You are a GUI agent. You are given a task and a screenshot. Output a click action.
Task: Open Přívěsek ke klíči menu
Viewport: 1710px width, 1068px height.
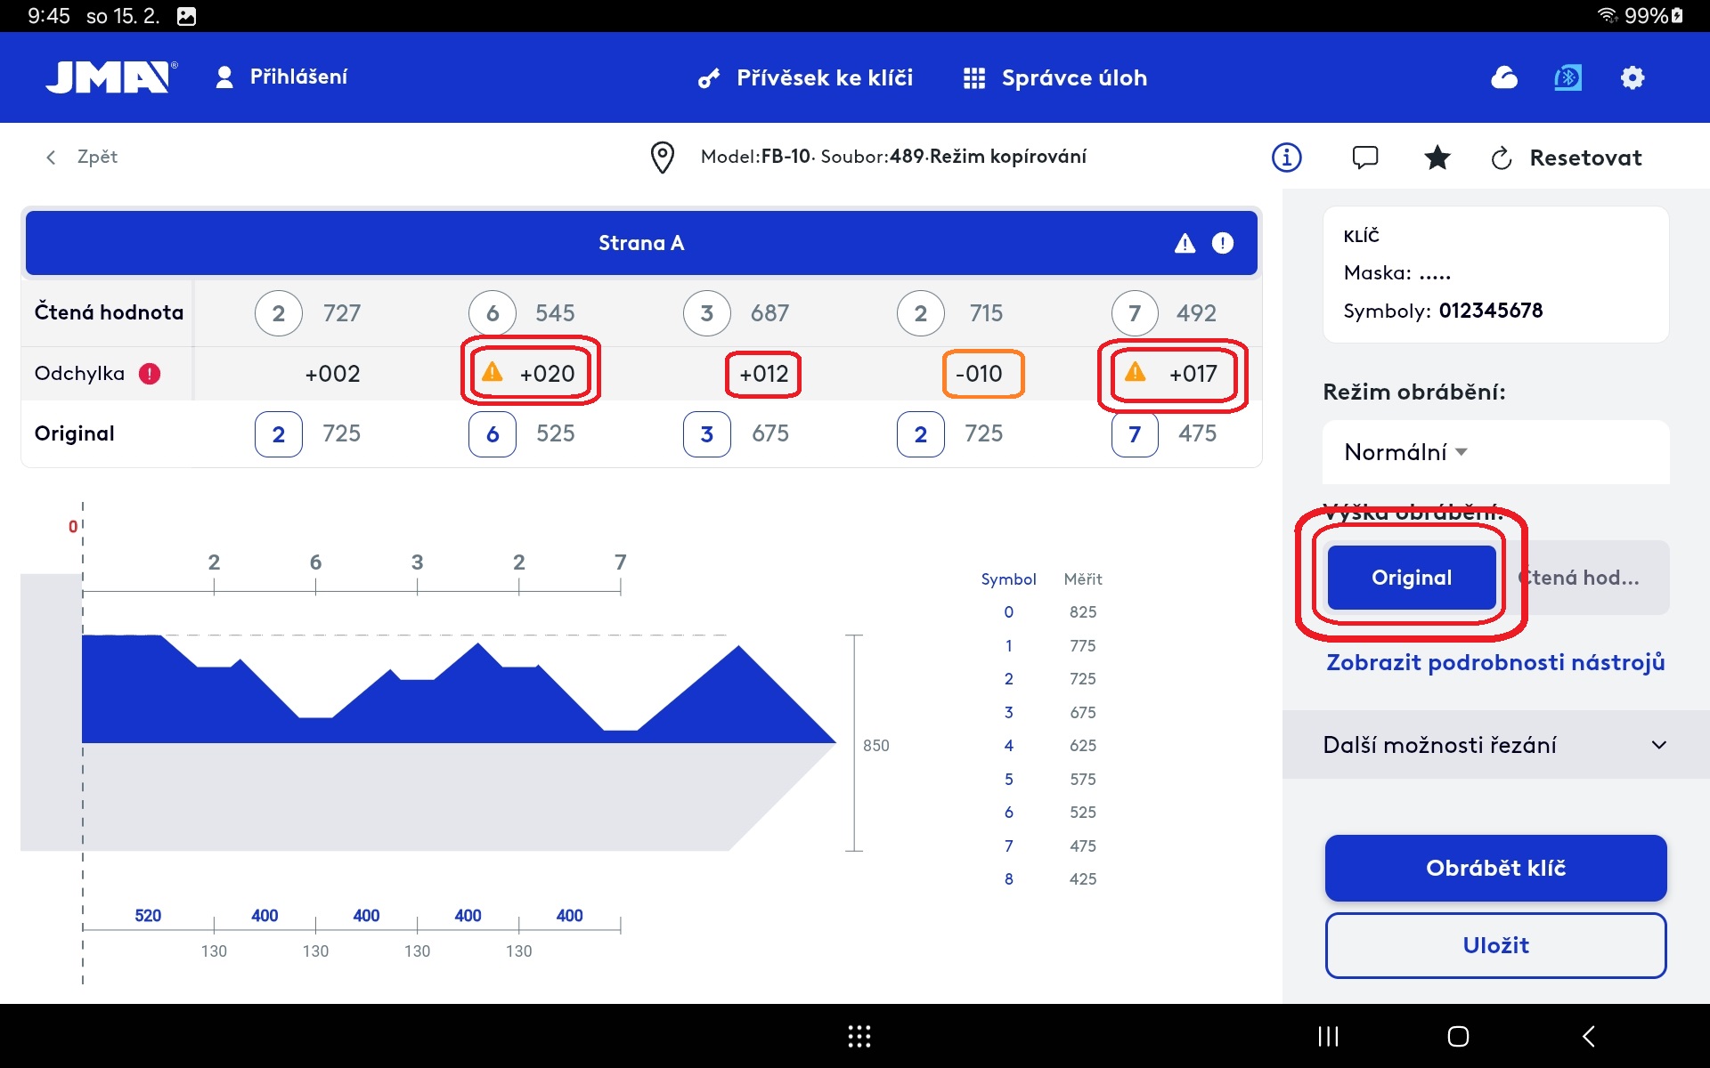click(805, 78)
